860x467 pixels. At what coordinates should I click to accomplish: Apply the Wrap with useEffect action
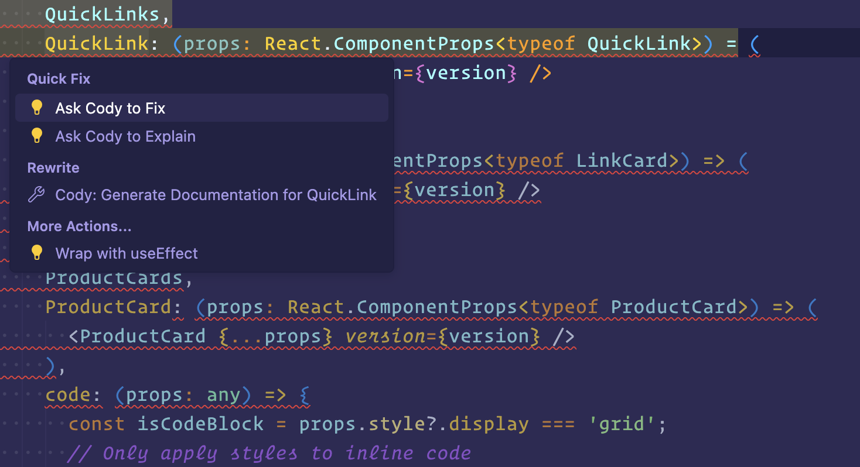[x=202, y=253]
